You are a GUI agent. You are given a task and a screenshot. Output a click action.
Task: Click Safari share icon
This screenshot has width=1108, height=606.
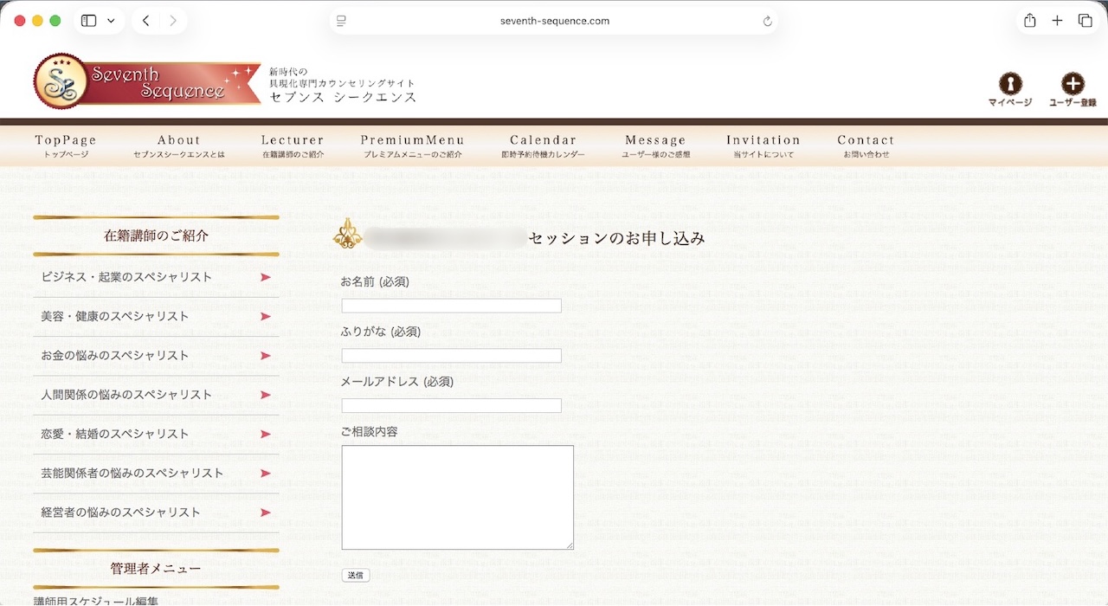click(x=1029, y=21)
